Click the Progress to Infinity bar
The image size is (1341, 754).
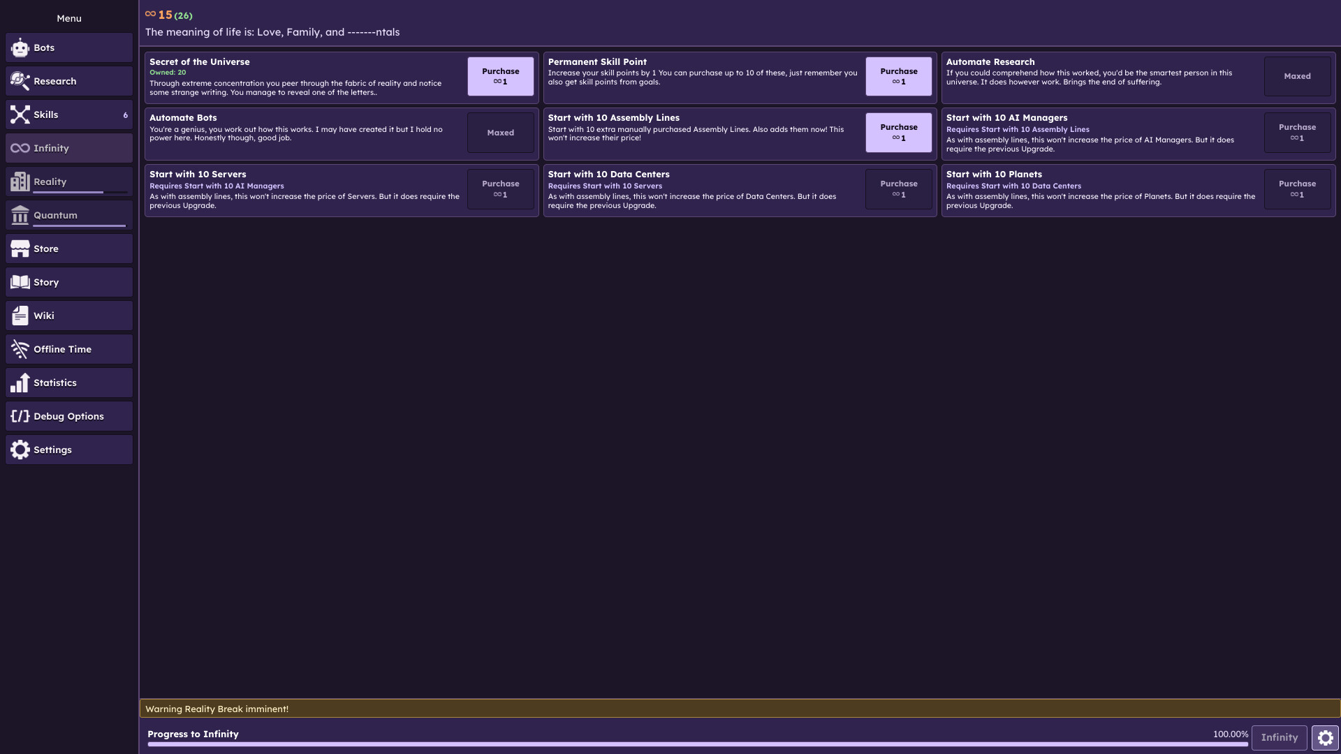pos(697,744)
